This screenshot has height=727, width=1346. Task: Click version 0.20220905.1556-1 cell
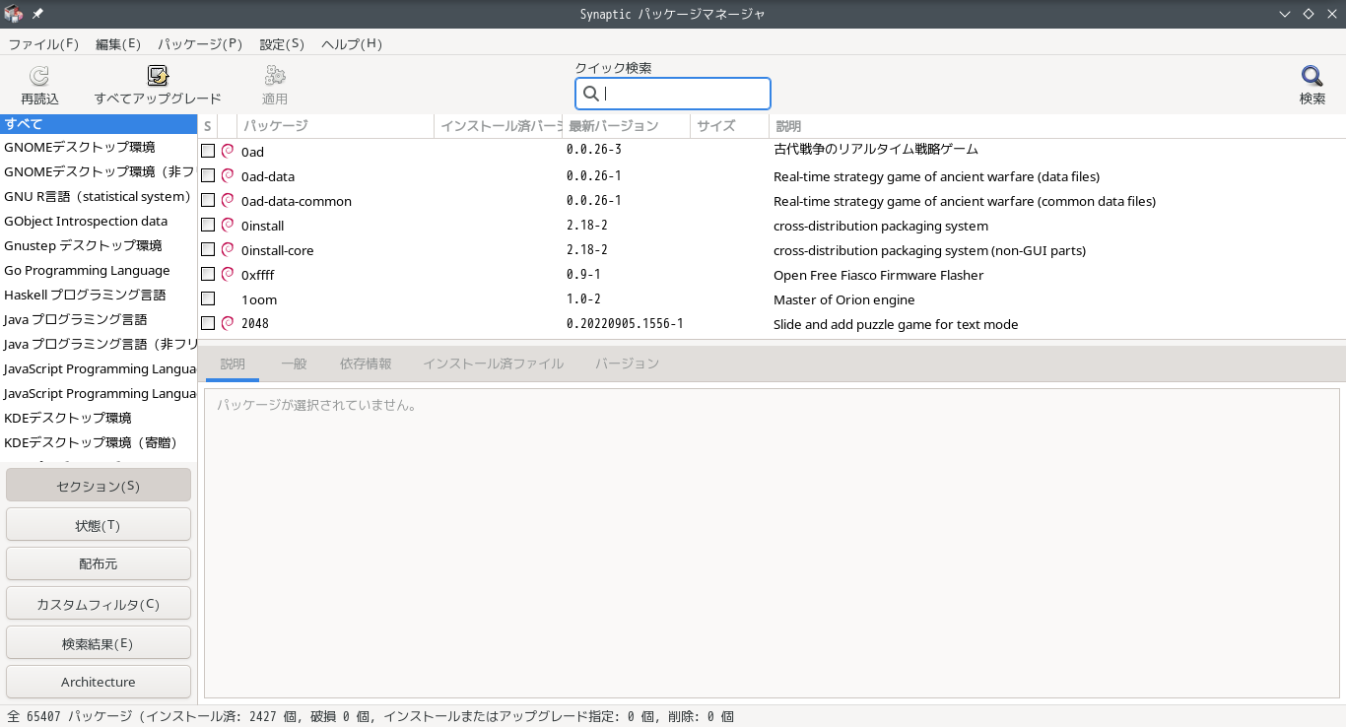625,323
